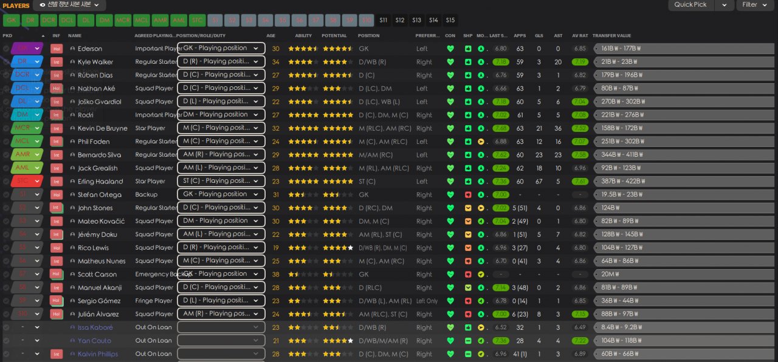Sort by the PKD column header
778x362 pixels.
coord(7,35)
